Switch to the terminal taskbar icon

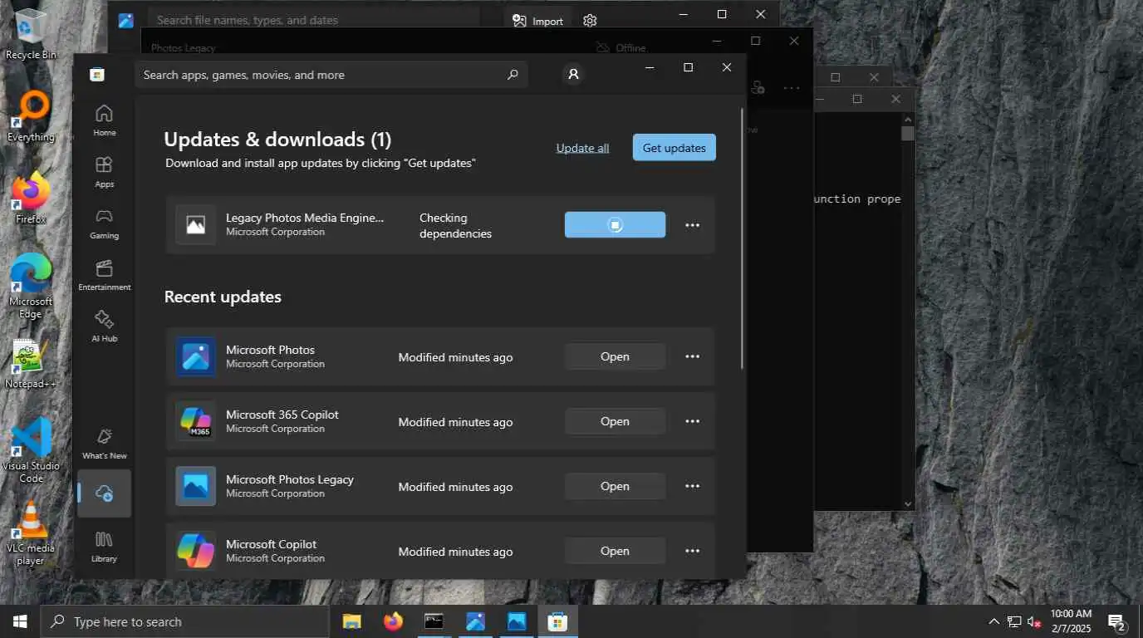pyautogui.click(x=434, y=621)
